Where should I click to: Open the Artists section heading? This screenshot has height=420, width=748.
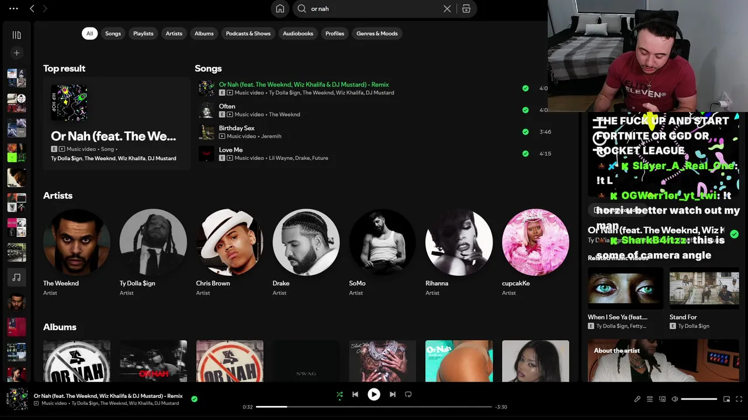[58, 195]
